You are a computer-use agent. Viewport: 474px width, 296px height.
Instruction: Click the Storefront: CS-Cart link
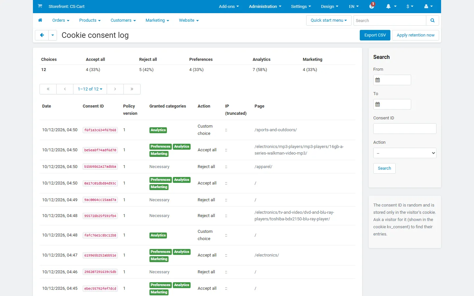click(x=66, y=6)
